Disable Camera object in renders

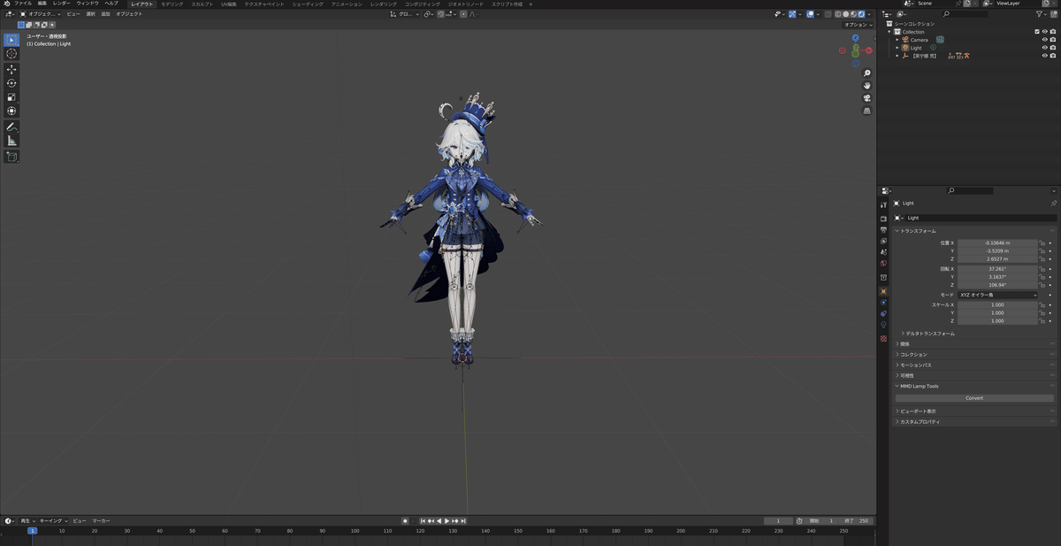pyautogui.click(x=1054, y=40)
